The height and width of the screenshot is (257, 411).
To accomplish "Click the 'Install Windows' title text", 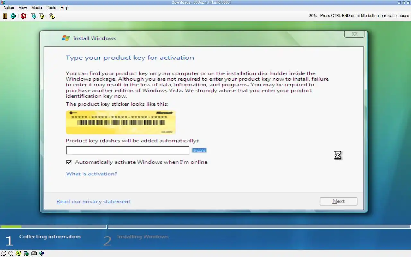I will 94,38.
